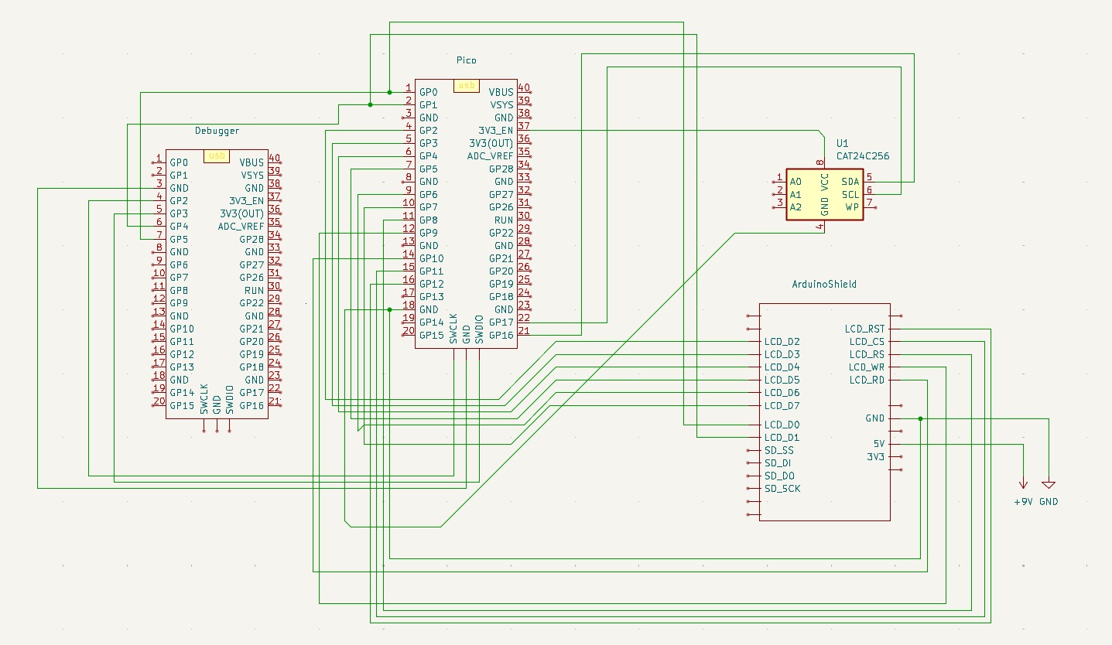The height and width of the screenshot is (645, 1112).
Task: Select the GND pin label on ArduinoShield
Action: pos(875,418)
